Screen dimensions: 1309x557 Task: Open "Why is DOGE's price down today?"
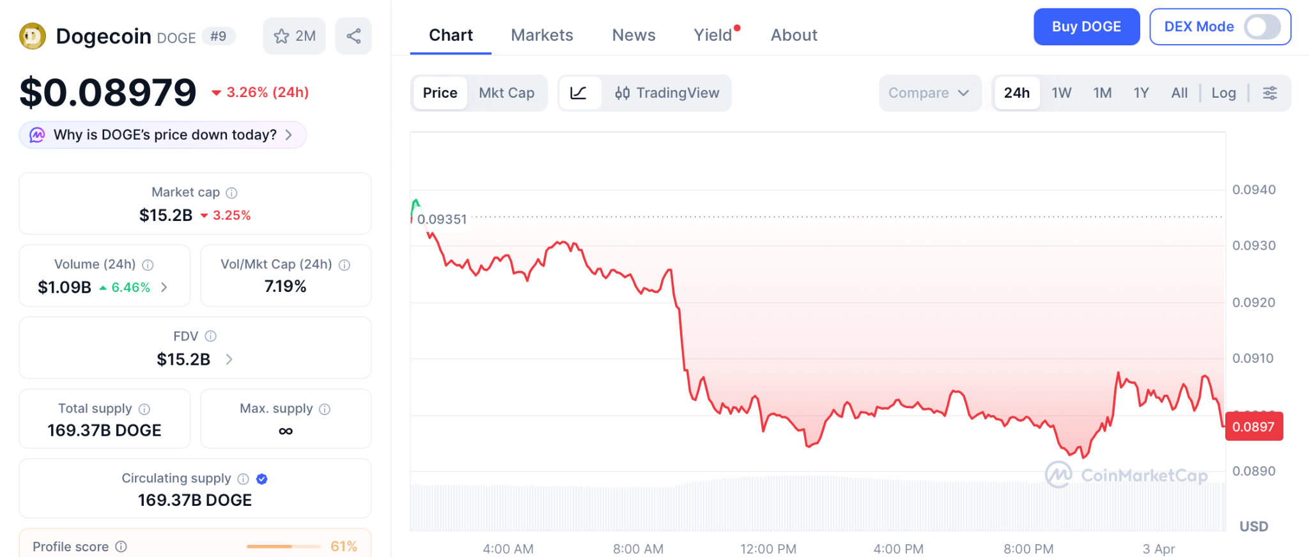(x=163, y=135)
